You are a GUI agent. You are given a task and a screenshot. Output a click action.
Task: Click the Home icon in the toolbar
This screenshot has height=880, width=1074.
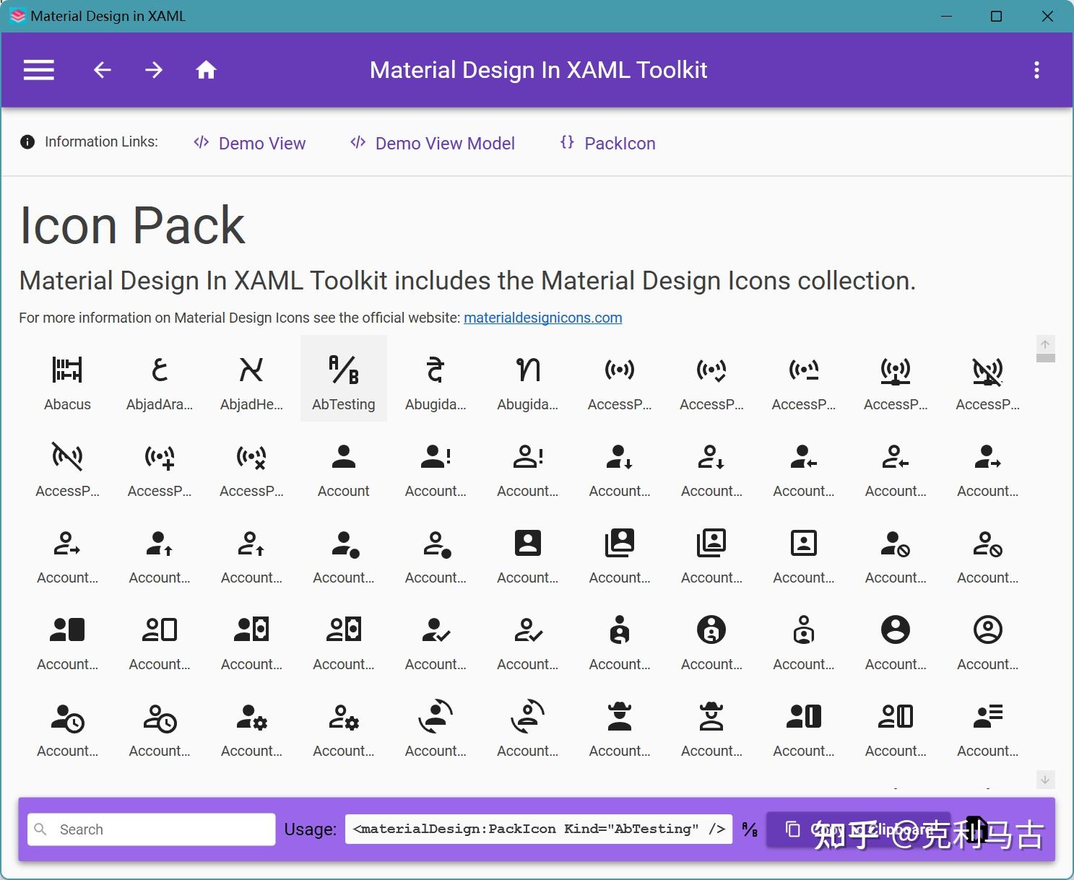(x=206, y=70)
